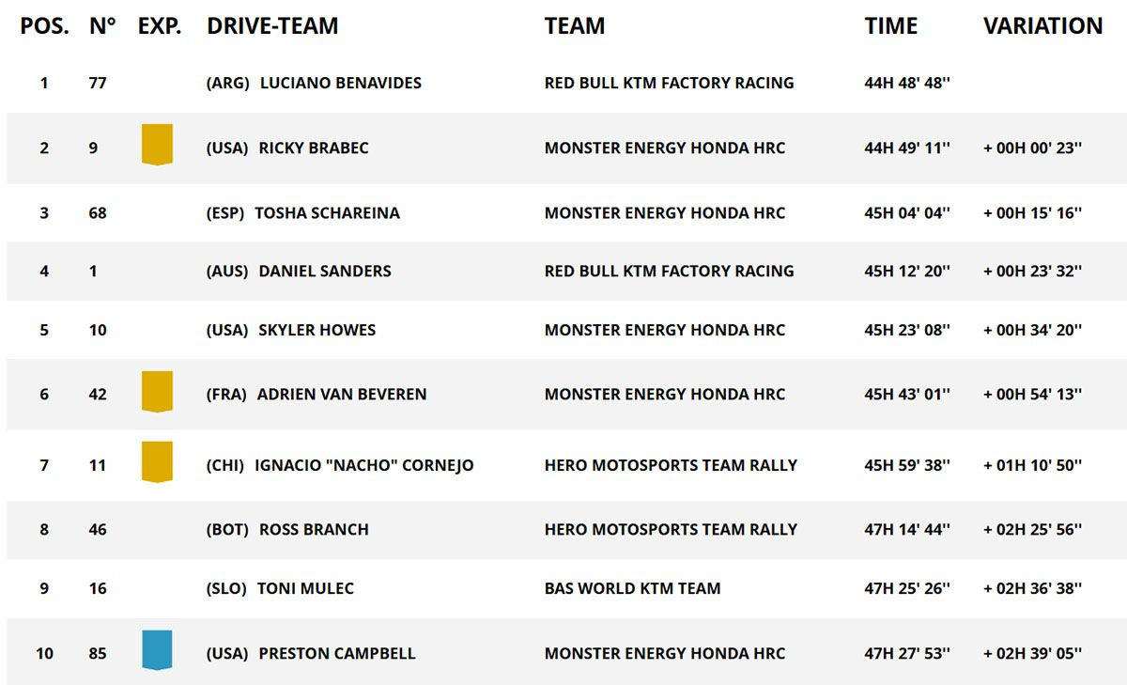This screenshot has width=1127, height=685.
Task: Click the VARIATION column header
Action: click(x=1042, y=26)
